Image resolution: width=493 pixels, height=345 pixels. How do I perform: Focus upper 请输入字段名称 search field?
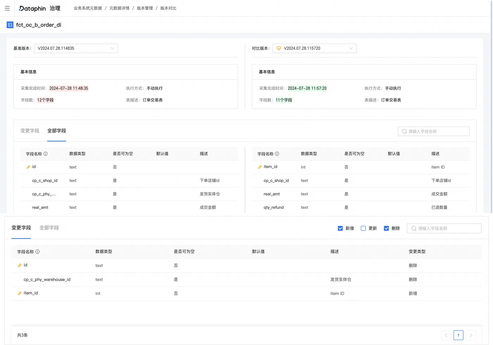433,131
